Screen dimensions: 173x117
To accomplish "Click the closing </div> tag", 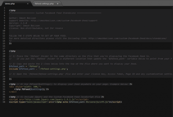I will pos(13,92).
